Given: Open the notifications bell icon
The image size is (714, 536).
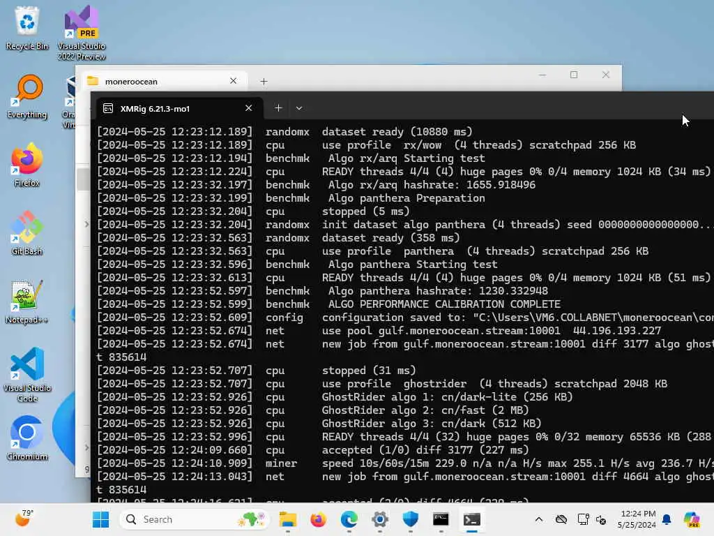Looking at the screenshot, I should point(667,519).
